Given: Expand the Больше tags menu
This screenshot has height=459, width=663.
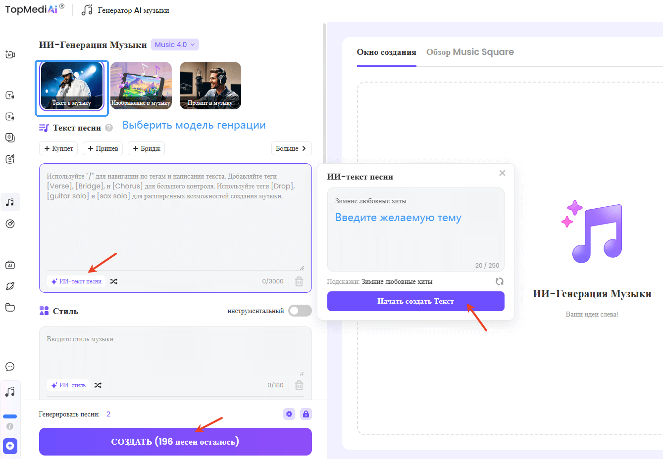Looking at the screenshot, I should (x=291, y=148).
